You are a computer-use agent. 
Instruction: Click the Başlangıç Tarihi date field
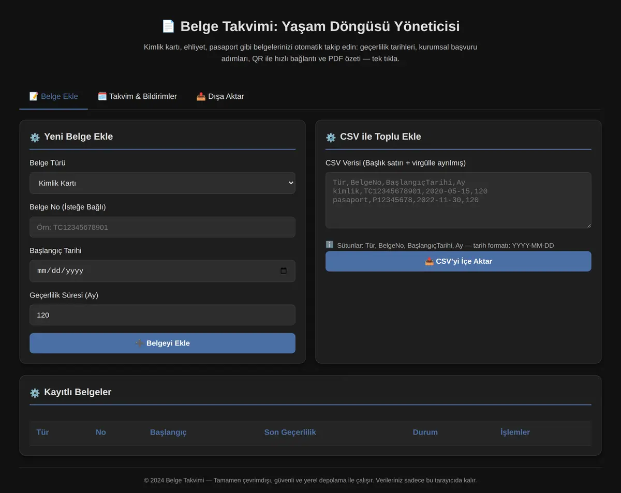tap(162, 271)
